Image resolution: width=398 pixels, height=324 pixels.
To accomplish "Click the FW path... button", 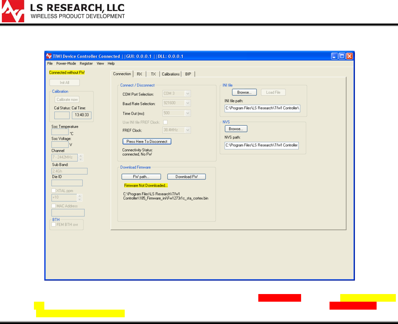I will point(141,177).
